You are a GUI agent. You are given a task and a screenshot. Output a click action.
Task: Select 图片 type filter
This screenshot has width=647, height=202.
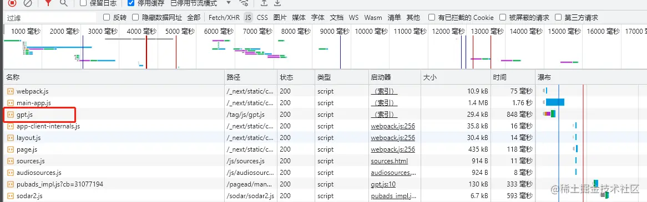point(280,17)
